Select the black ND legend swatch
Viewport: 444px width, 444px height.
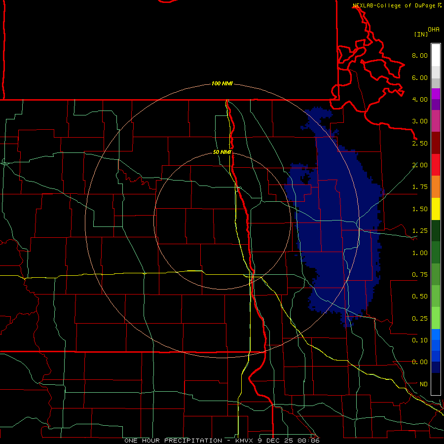(x=436, y=384)
